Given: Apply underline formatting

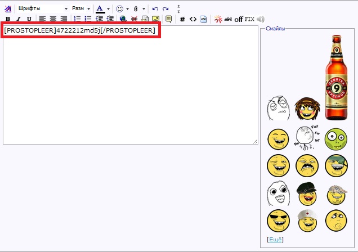Looking at the screenshot, I should coord(29,19).
